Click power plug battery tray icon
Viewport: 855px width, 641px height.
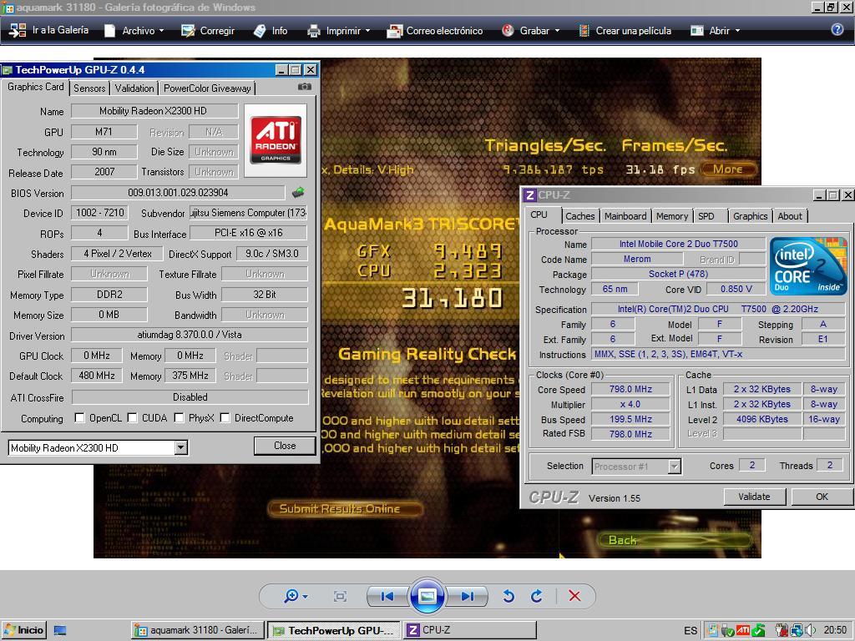click(x=782, y=631)
